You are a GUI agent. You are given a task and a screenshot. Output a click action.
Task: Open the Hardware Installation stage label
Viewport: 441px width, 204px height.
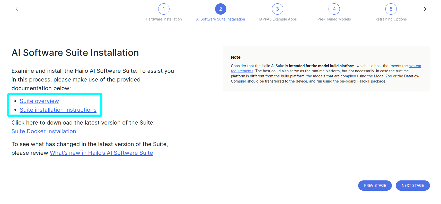point(164,19)
